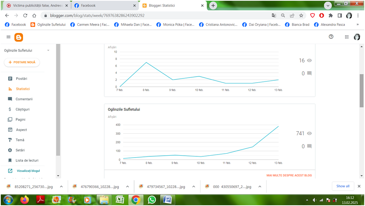Show hidden system tray icons
365x206 pixels.
click(x=307, y=200)
